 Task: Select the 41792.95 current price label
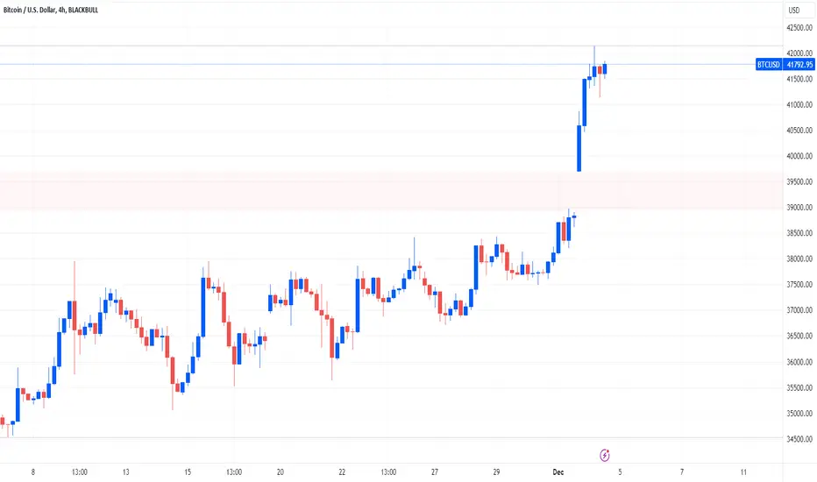click(x=799, y=65)
